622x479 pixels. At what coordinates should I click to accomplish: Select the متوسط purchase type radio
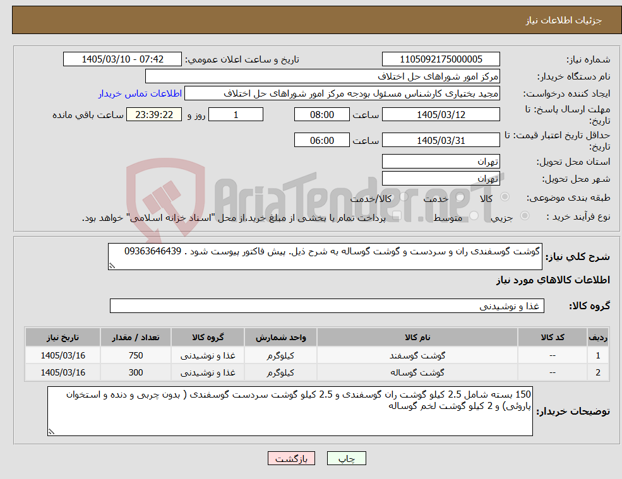[x=474, y=216]
